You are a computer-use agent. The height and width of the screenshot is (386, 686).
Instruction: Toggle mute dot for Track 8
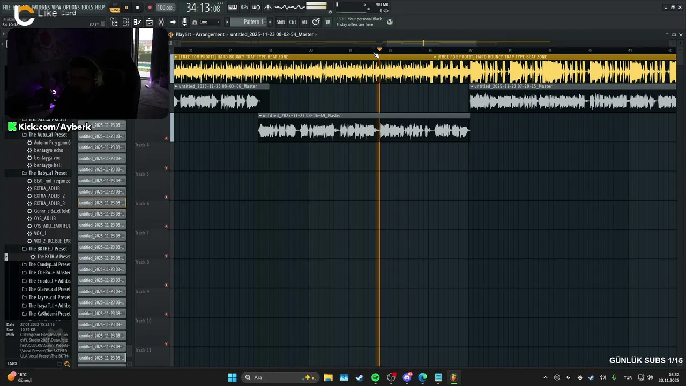(166, 256)
